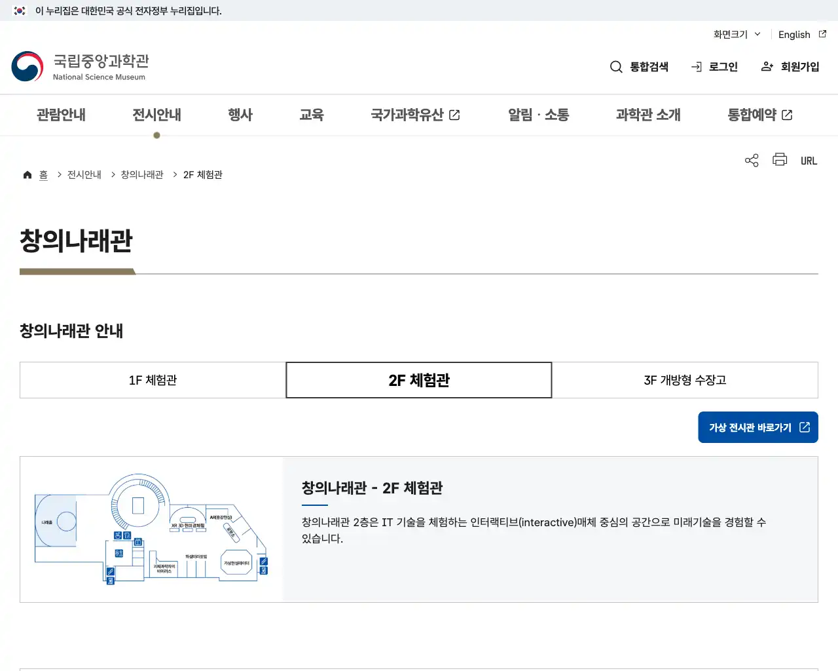Screen dimensions: 838x671
Task: Click the 회원가입 member signup icon
Action: pos(767,66)
